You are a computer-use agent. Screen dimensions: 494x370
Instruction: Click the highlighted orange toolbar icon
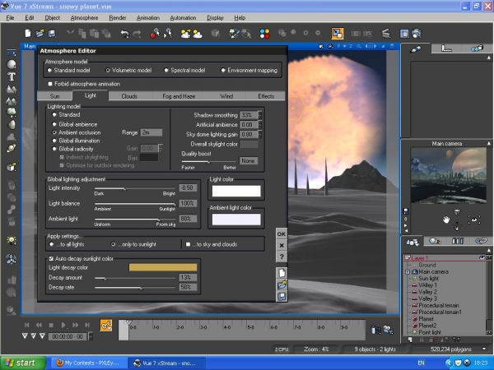coord(338,34)
